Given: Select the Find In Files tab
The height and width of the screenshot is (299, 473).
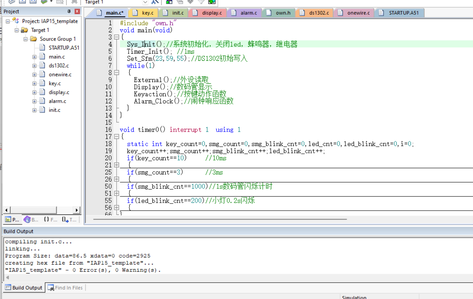Looking at the screenshot, I should pos(65,288).
